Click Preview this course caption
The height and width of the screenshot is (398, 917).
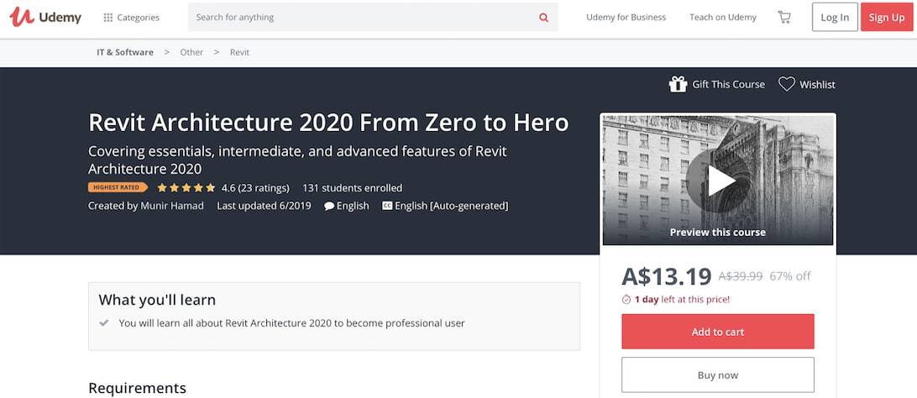pyautogui.click(x=718, y=232)
